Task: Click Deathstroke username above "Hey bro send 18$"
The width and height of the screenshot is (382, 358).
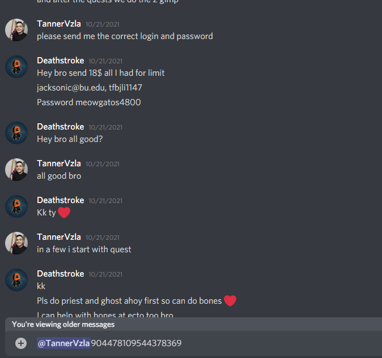Action: (x=61, y=61)
